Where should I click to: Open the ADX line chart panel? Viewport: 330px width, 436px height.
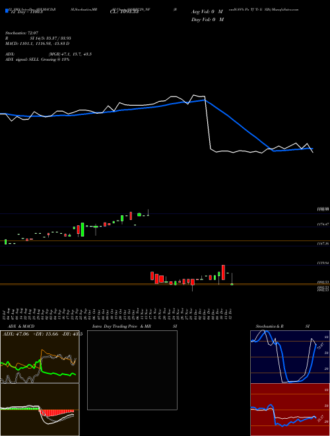40,357
